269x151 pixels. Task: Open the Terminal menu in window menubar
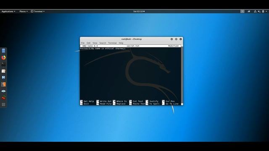tap(112, 43)
